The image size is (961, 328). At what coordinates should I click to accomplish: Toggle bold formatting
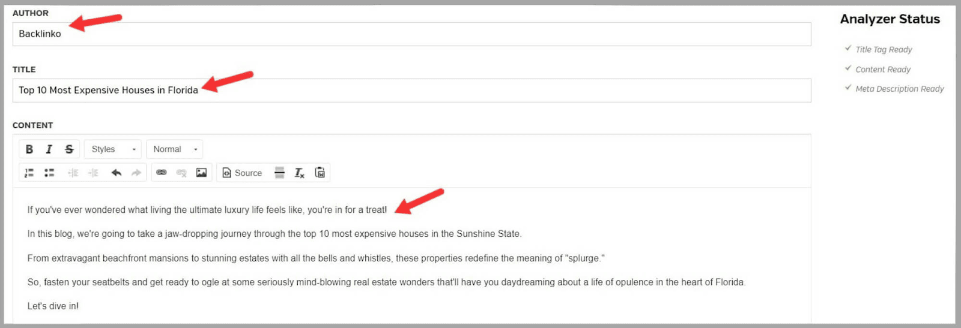pos(29,149)
